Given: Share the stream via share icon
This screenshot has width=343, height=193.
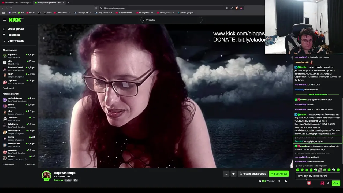Looking at the screenshot, I should pyautogui.click(x=279, y=181).
